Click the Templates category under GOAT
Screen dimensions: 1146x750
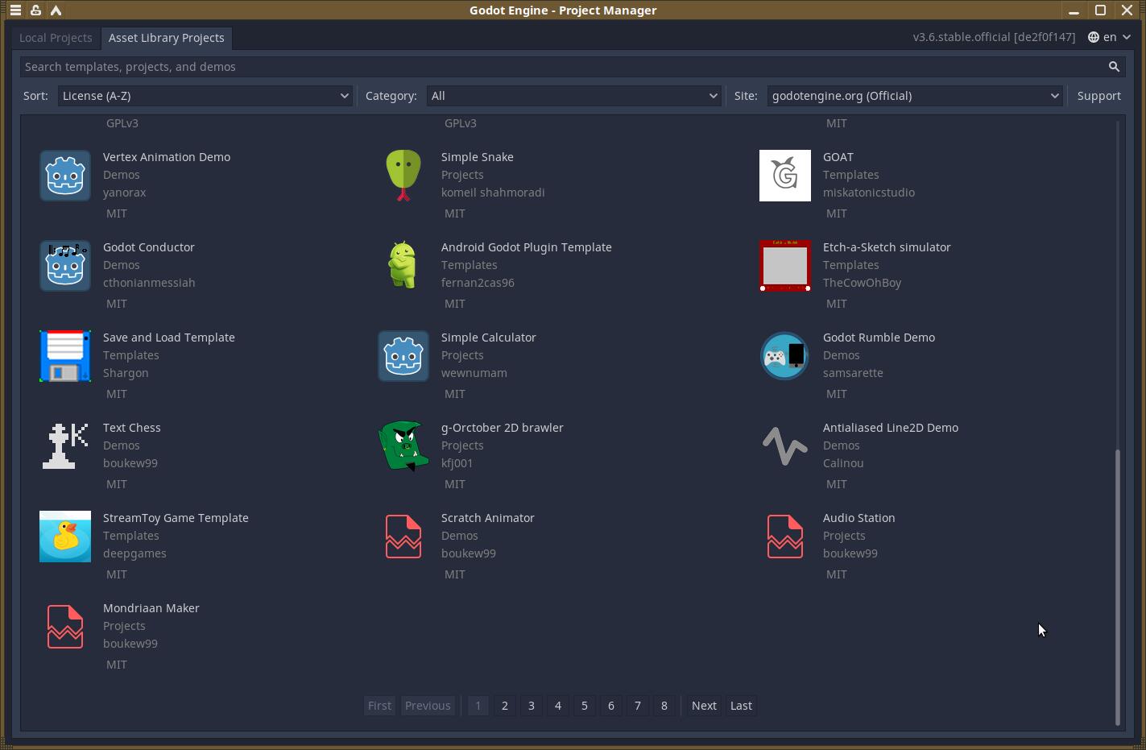point(850,175)
